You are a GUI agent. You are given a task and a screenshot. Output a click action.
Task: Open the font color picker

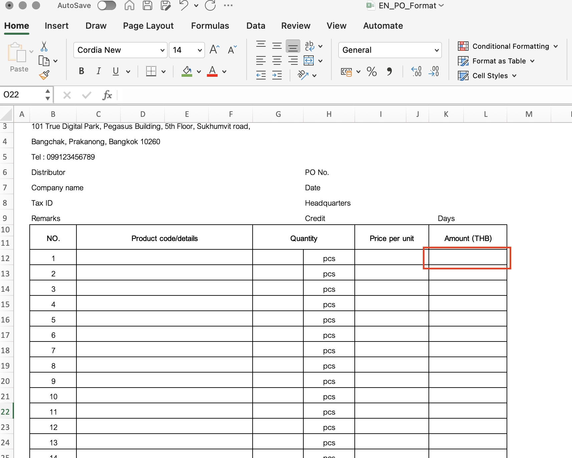[212, 71]
